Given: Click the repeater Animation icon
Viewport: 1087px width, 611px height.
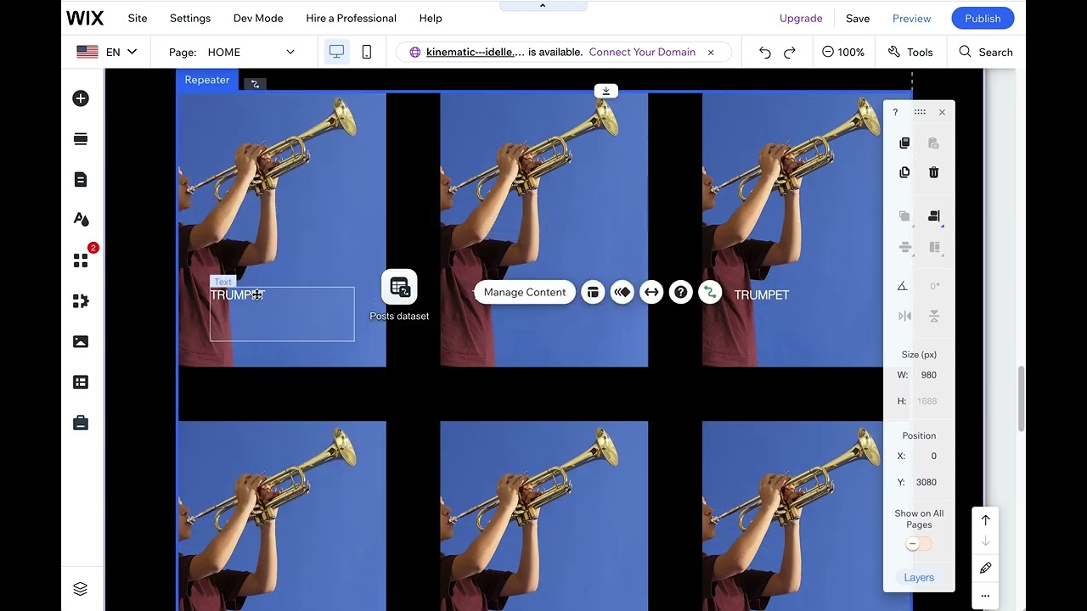Looking at the screenshot, I should point(622,292).
